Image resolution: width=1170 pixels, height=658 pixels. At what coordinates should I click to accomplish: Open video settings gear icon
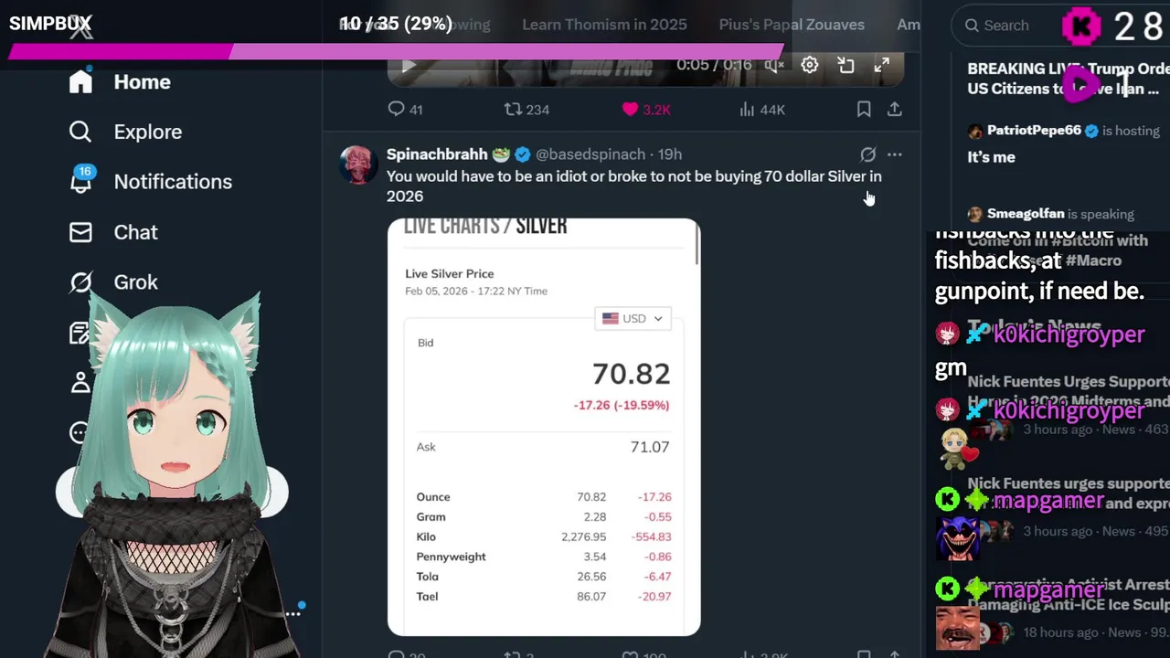(809, 65)
